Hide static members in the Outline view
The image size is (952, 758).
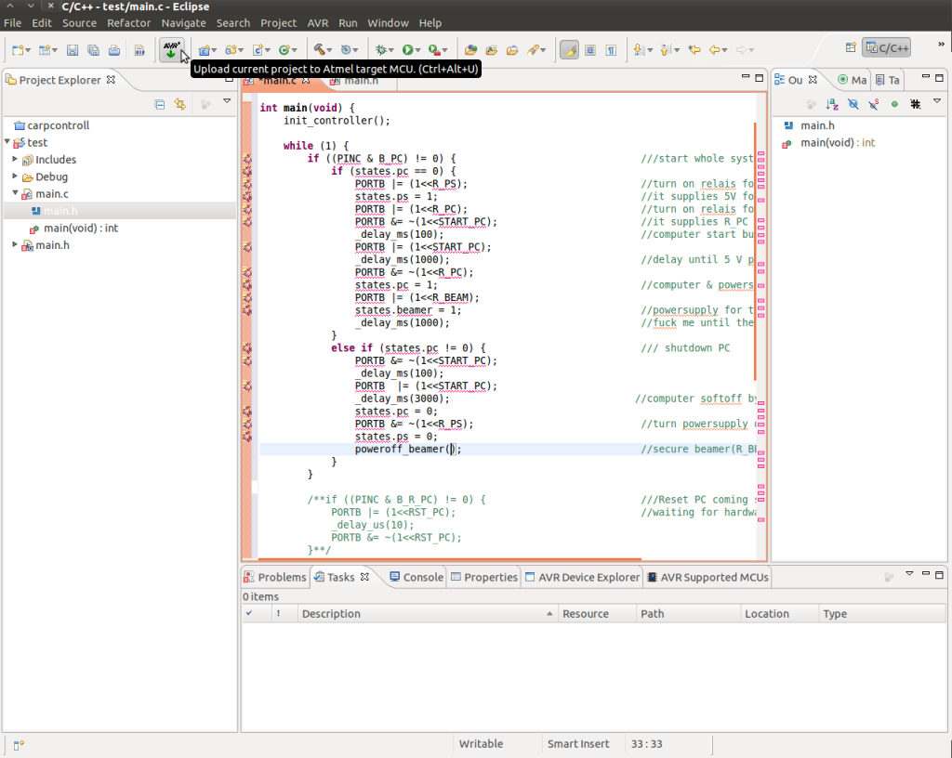coord(873,102)
